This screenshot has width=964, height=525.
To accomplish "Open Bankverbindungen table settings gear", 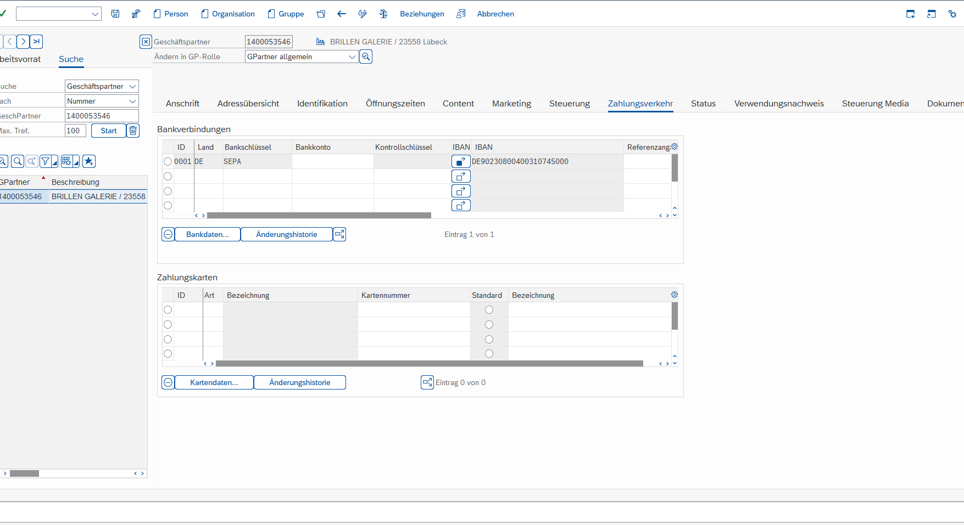I will coord(675,147).
